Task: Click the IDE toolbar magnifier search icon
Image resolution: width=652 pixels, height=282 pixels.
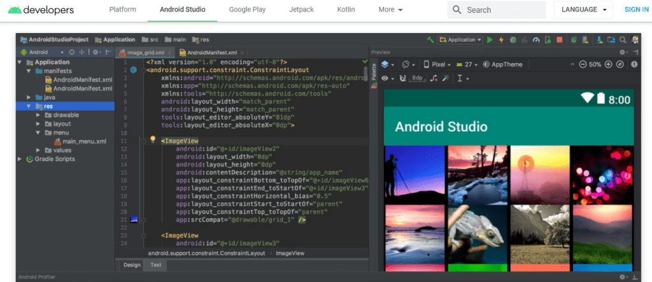Action: point(623,40)
